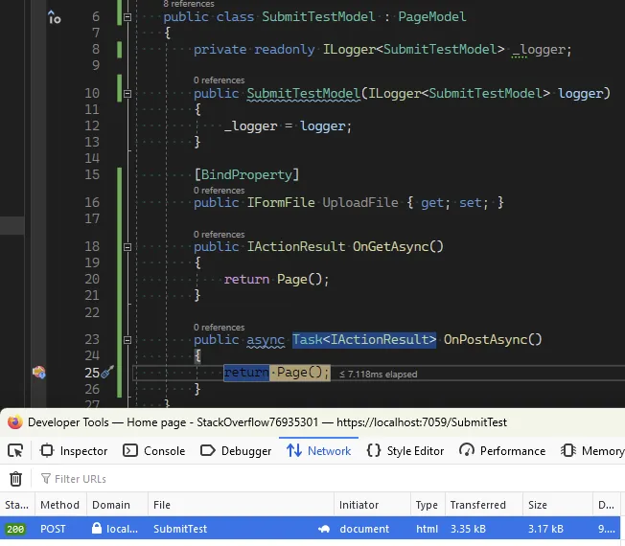The image size is (625, 546).
Task: Open the Style Editor tab
Action: pyautogui.click(x=405, y=451)
